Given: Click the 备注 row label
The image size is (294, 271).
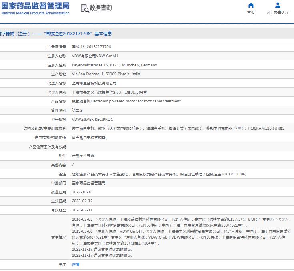Looking at the screenshot, I should (x=62, y=174).
